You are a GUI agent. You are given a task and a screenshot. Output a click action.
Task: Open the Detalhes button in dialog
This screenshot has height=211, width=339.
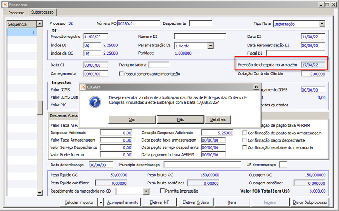218,119
